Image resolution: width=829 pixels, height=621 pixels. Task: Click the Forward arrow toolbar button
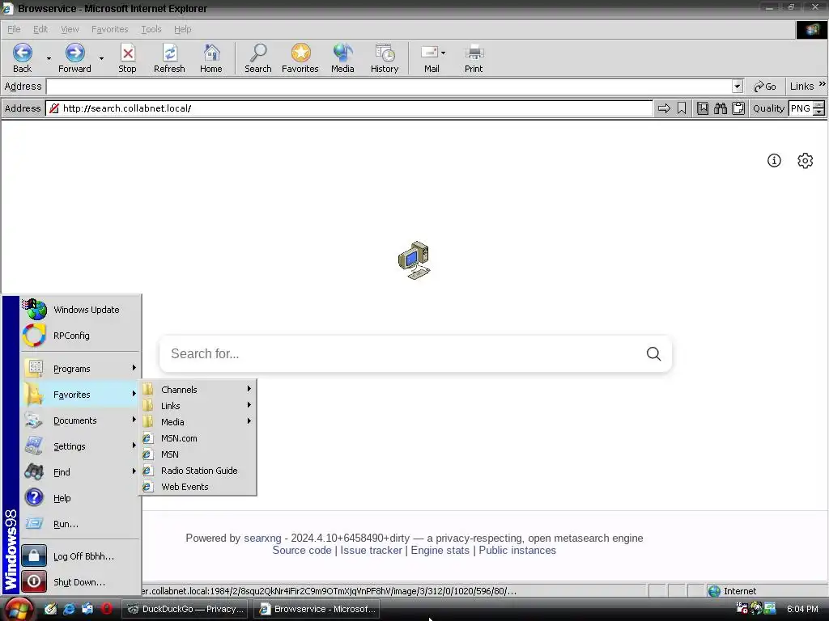click(74, 58)
